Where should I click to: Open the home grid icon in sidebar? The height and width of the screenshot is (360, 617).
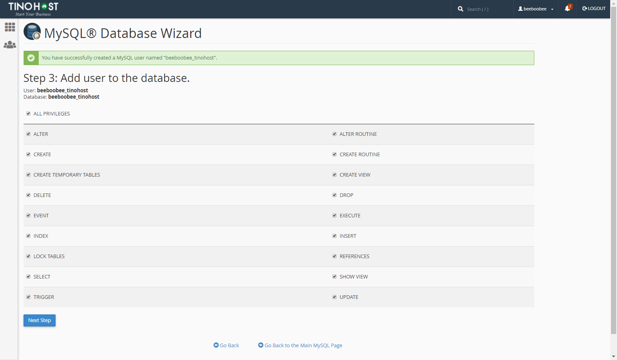10,27
